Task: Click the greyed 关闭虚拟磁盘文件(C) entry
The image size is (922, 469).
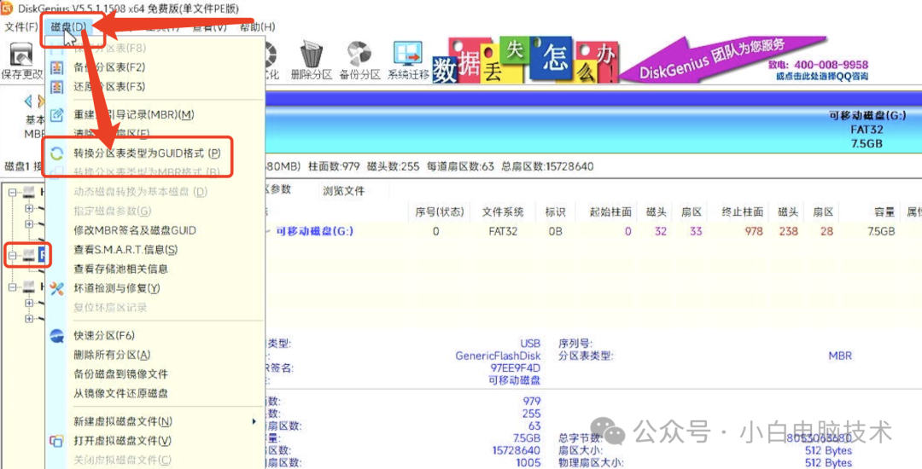Action: click(x=122, y=460)
